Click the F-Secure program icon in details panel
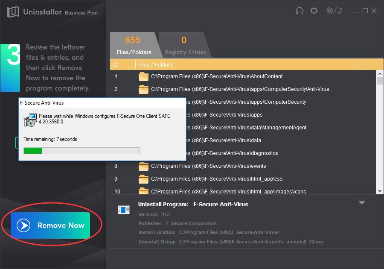Viewport: 384px width, 269px height. (124, 210)
